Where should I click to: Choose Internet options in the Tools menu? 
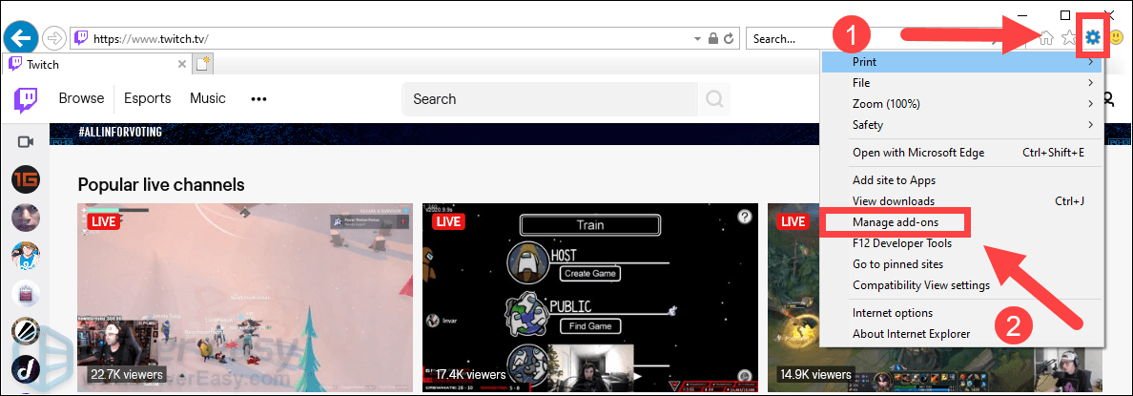[x=892, y=313]
